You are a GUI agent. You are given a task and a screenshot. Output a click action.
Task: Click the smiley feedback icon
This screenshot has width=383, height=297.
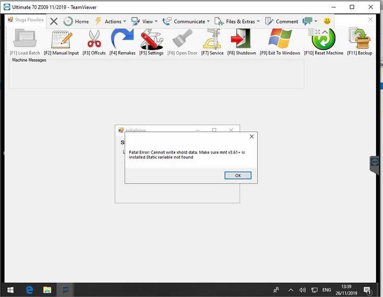pos(327,21)
